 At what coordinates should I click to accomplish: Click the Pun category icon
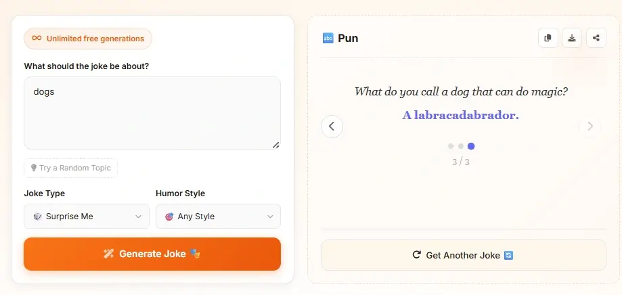328,39
